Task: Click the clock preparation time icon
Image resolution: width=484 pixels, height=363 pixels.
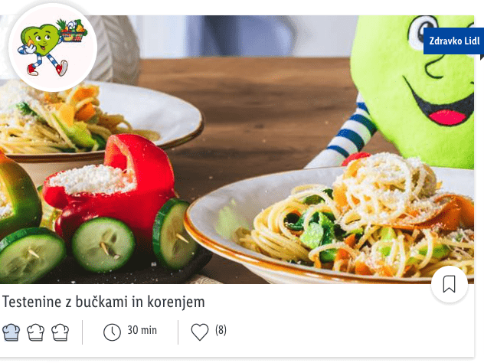Action: point(112,332)
